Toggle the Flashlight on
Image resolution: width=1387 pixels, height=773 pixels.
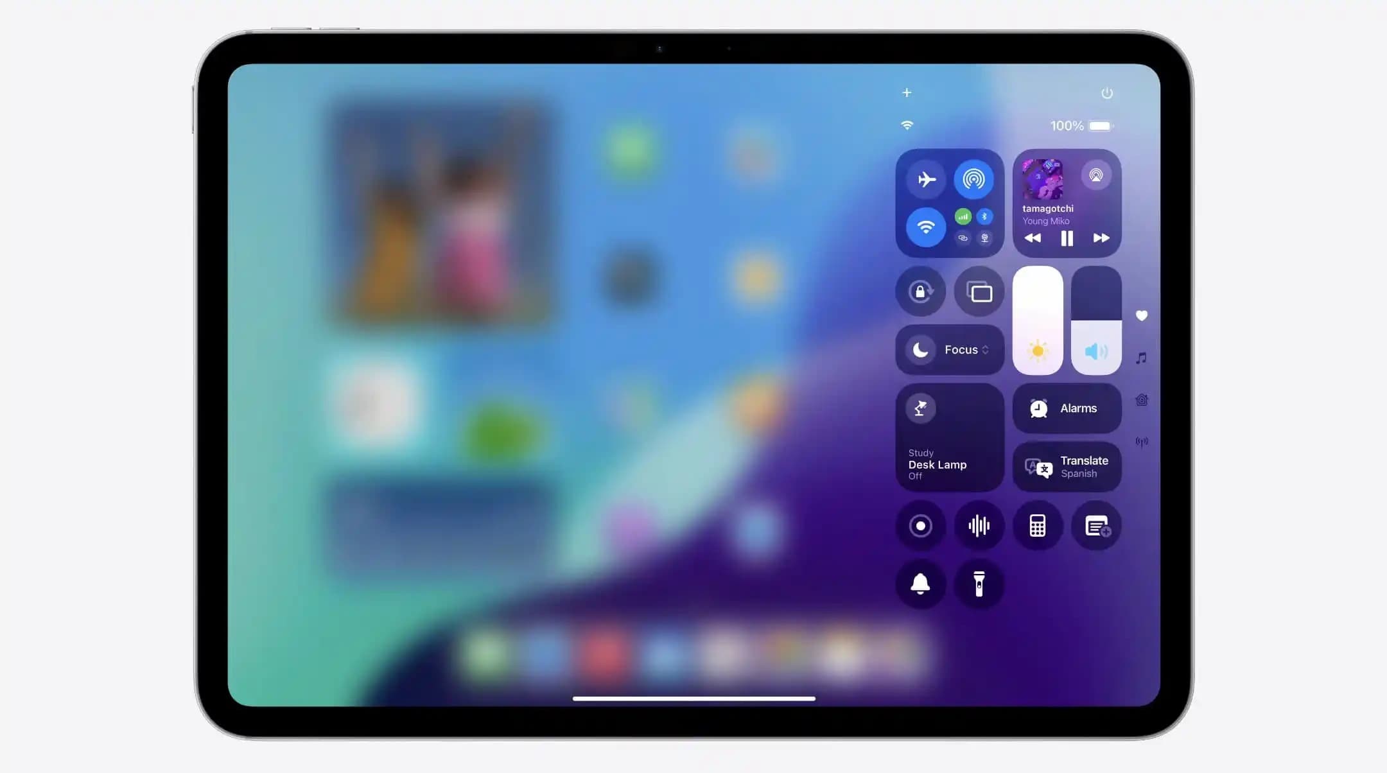click(979, 584)
